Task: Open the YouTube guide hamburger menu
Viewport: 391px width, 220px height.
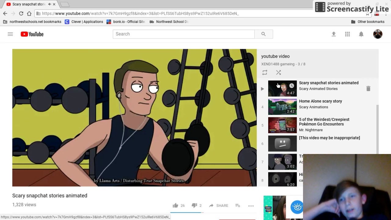Action: click(10, 34)
